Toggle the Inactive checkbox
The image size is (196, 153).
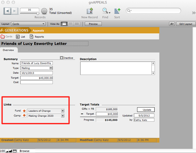61,58
